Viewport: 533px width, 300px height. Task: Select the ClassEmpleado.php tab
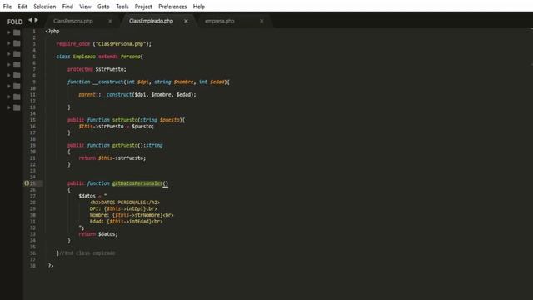coord(151,21)
